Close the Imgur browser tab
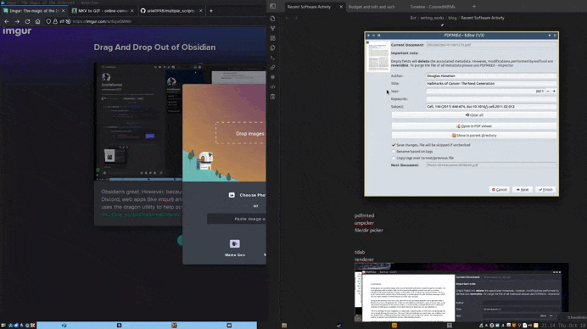The height and width of the screenshot is (329, 587). click(x=64, y=11)
